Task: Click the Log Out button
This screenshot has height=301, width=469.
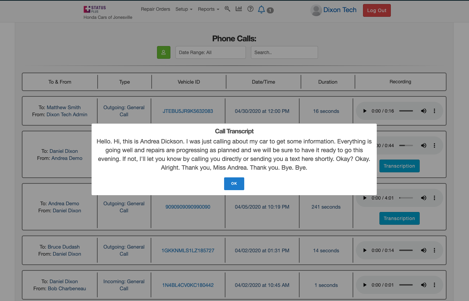Action: click(x=376, y=10)
